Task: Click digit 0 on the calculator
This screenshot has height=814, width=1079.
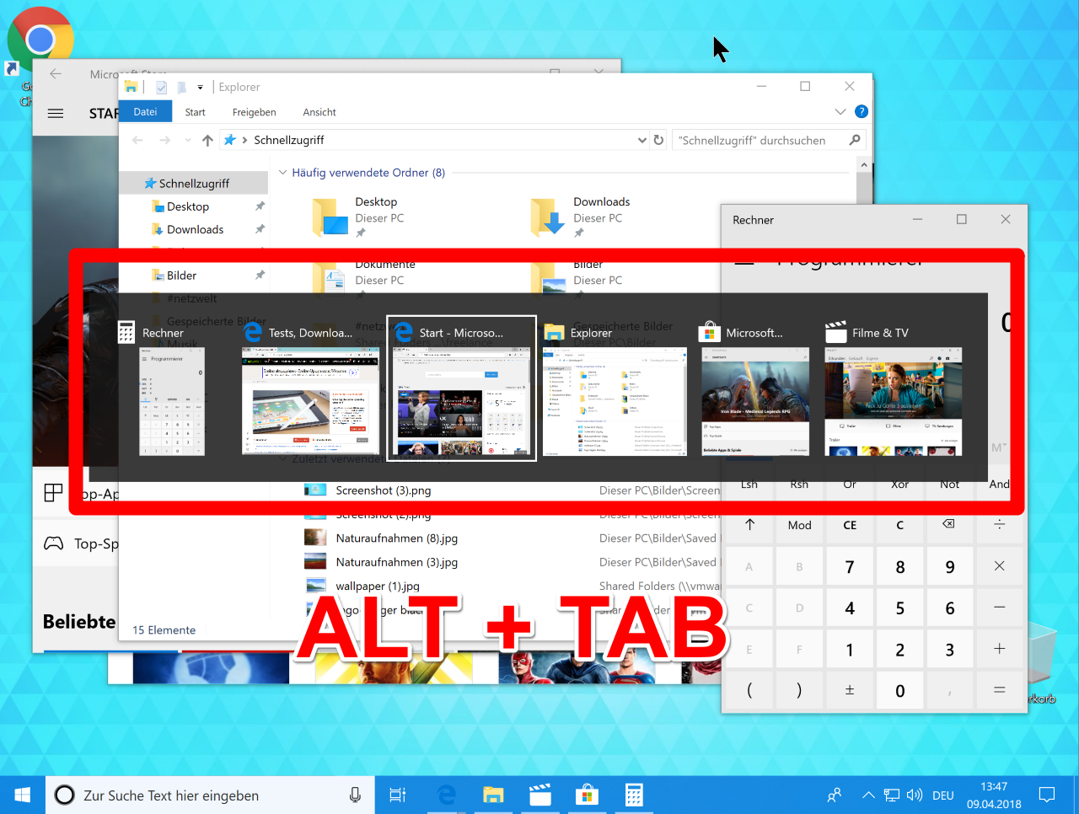Action: point(899,691)
